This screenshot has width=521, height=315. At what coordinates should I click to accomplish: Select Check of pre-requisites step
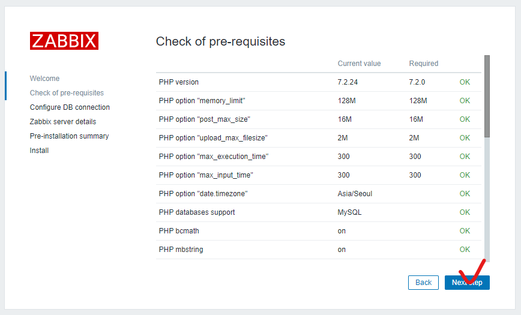tap(67, 93)
